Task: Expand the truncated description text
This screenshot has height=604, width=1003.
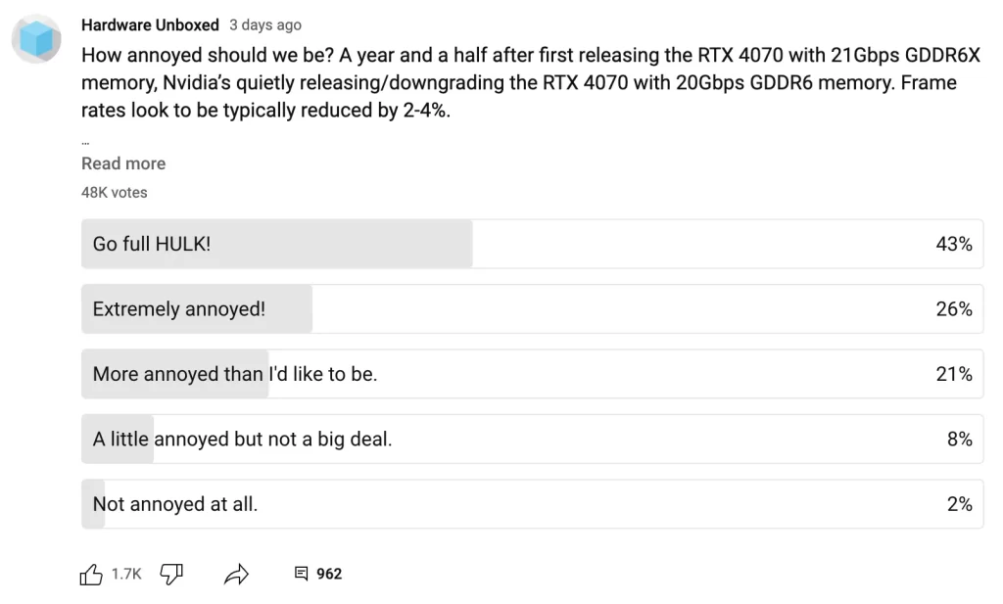Action: coord(123,163)
